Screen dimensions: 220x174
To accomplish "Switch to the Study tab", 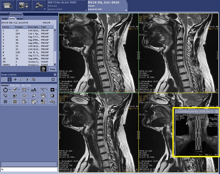I will click(4, 18).
